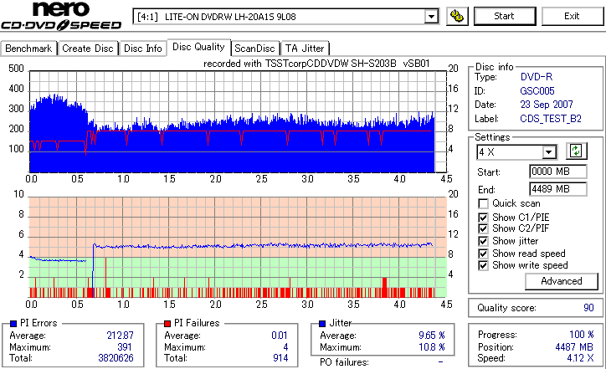Click Jitter average 9.65 %
The width and height of the screenshot is (606, 369).
432,336
